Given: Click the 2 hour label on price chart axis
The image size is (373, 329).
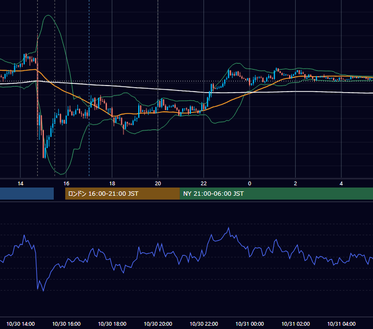Looking at the screenshot, I should pos(296,184).
